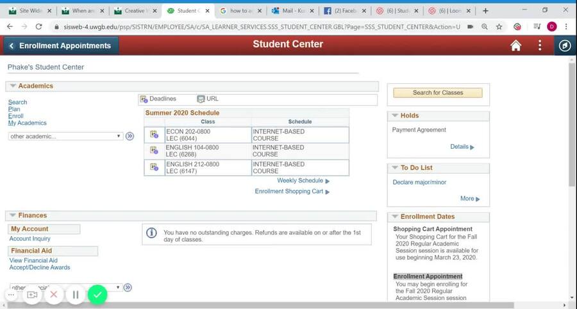The height and width of the screenshot is (309, 577).
Task: Open the three-dot actions menu in header
Action: [x=540, y=46]
